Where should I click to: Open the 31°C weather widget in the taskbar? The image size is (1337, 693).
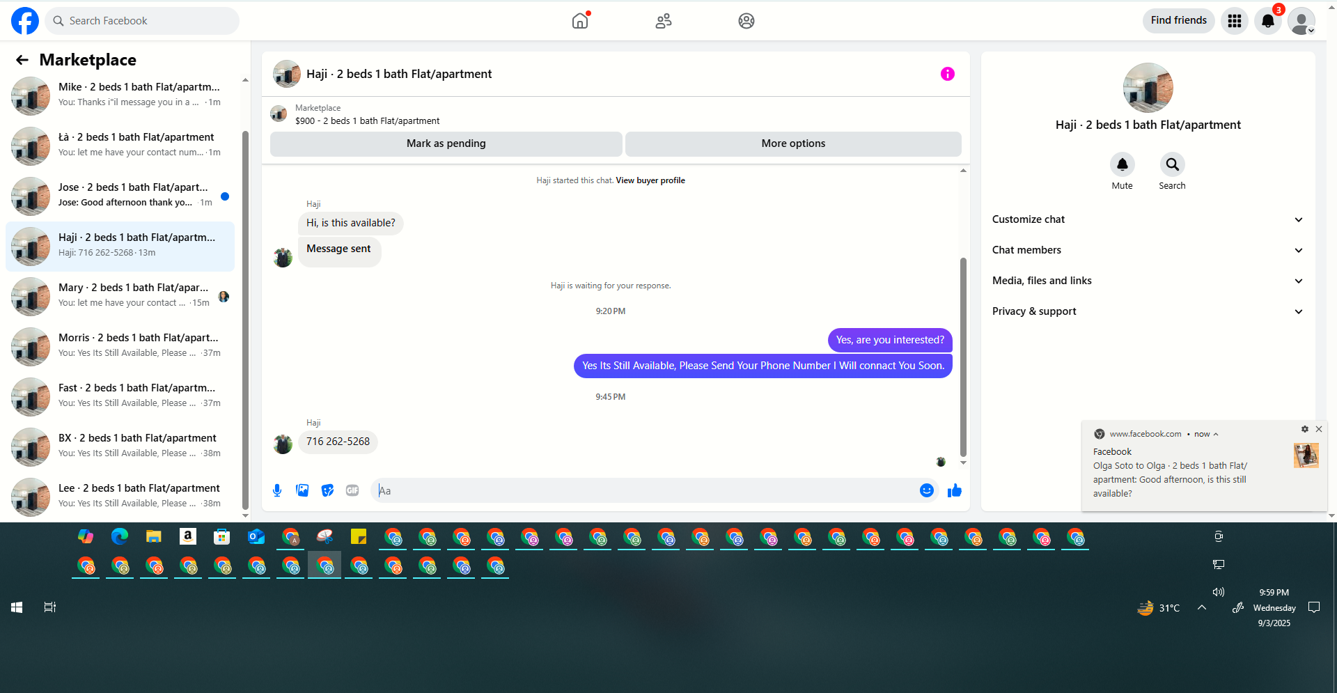(x=1158, y=608)
